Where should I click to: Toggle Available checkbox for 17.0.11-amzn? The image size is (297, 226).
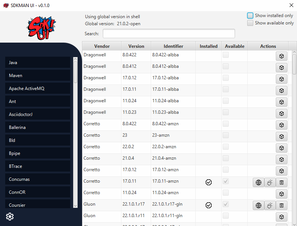pyautogui.click(x=226, y=181)
